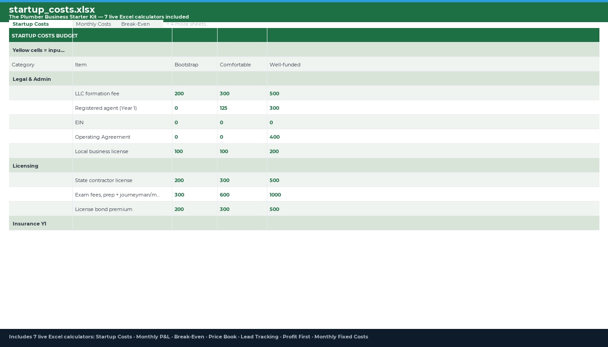608x347 pixels.
Task: Click the Licensing section row
Action: (304, 165)
